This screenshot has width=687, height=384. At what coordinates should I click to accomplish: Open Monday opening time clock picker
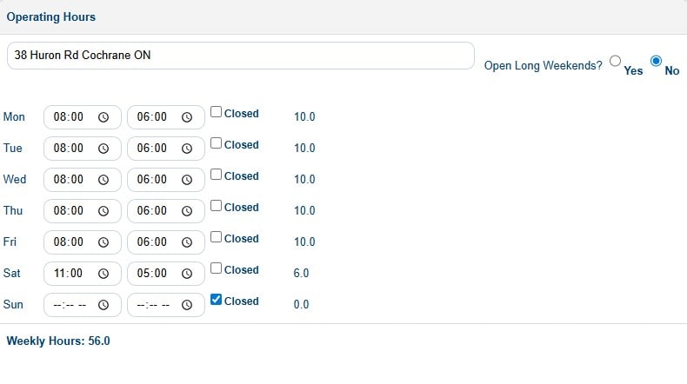coord(103,117)
